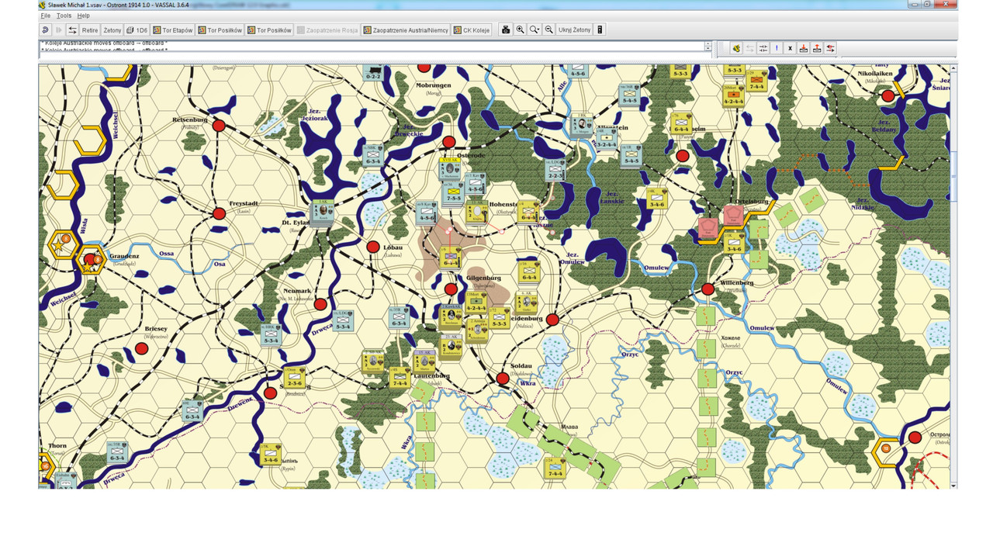
Task: Select the 5-3-3 counter near Neidenburg
Action: pos(500,318)
